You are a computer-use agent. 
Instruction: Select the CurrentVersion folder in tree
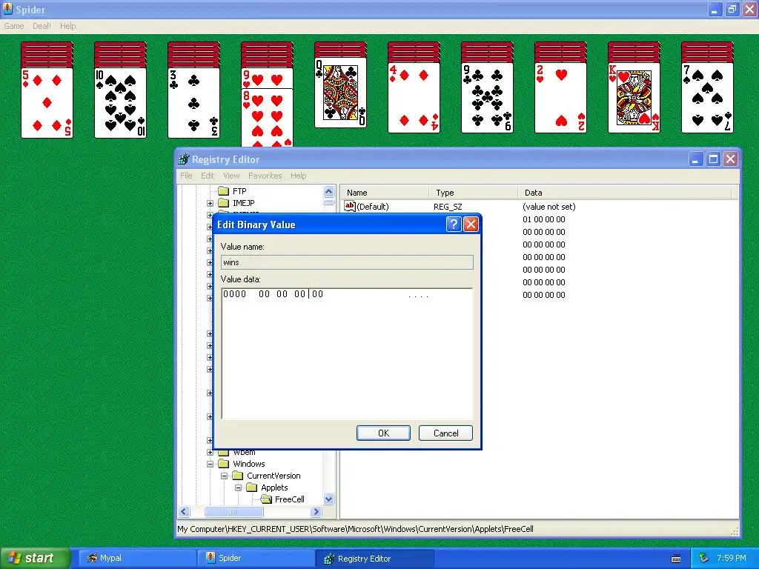tap(274, 476)
